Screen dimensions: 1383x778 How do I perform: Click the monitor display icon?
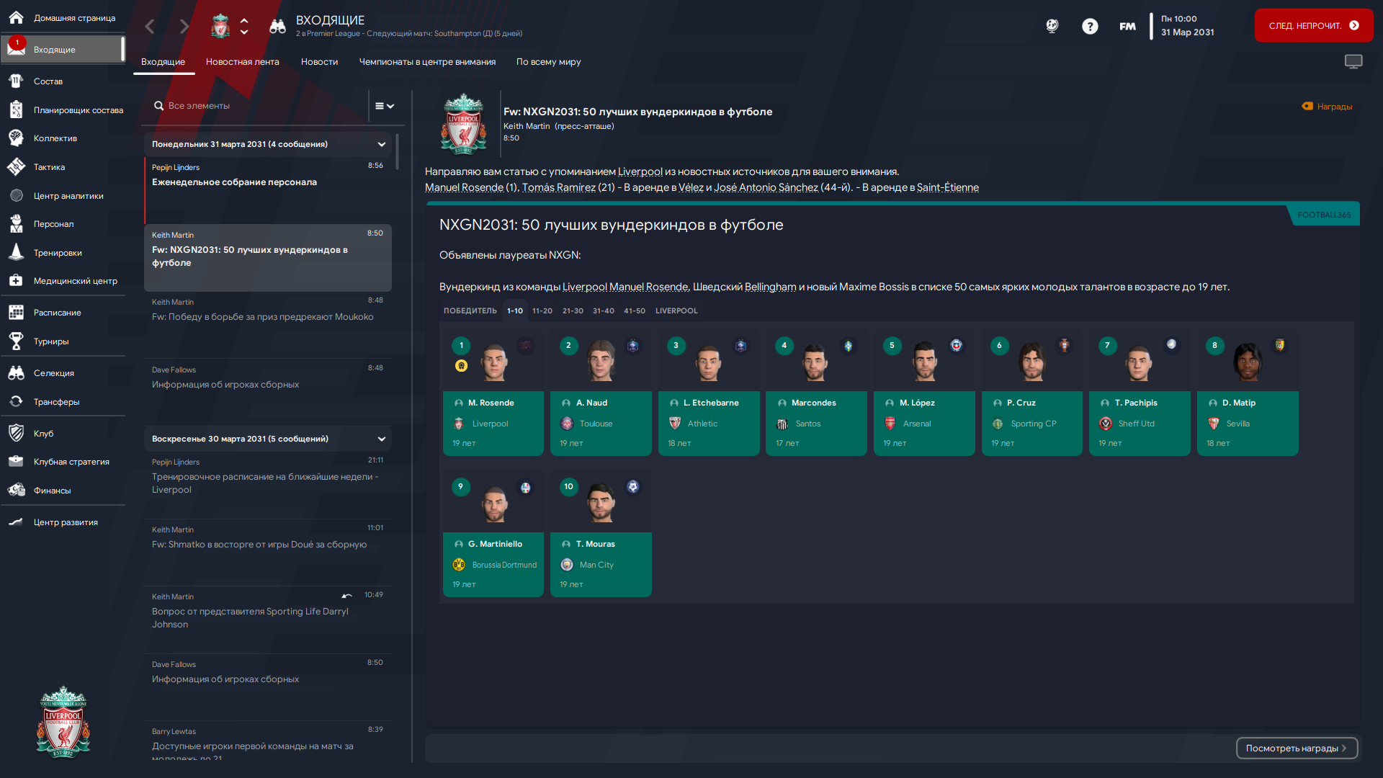[1353, 62]
